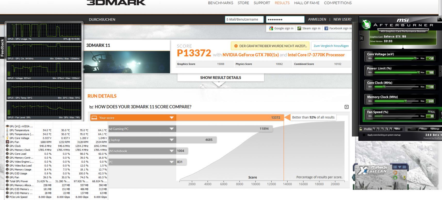The height and width of the screenshot is (200, 442).
Task: Click the GPU Usage monitoring graph
Action: click(44, 32)
